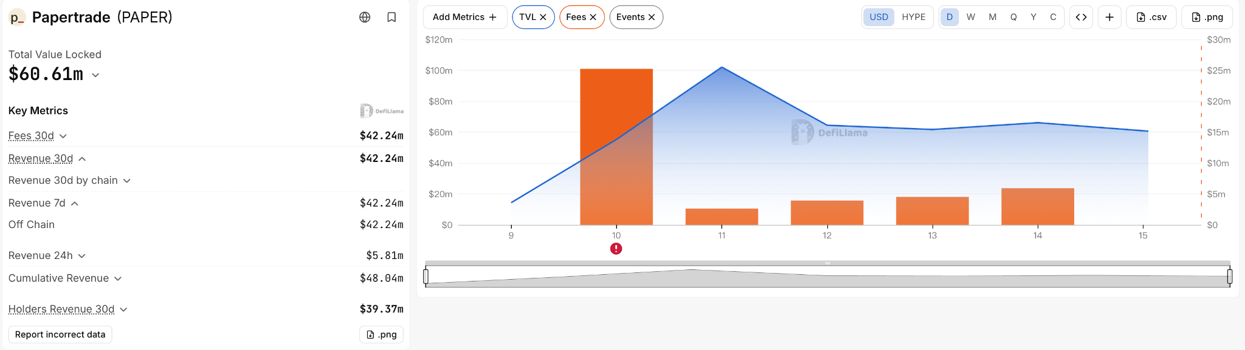Expand the Cumulative Revenue row
This screenshot has width=1245, height=350.
(118, 278)
